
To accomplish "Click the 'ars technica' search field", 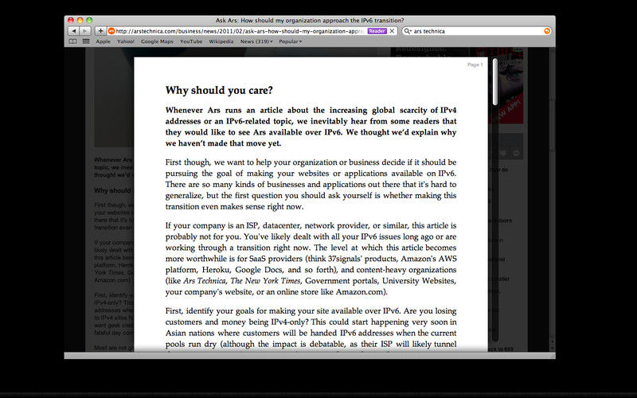I will pyautogui.click(x=476, y=31).
